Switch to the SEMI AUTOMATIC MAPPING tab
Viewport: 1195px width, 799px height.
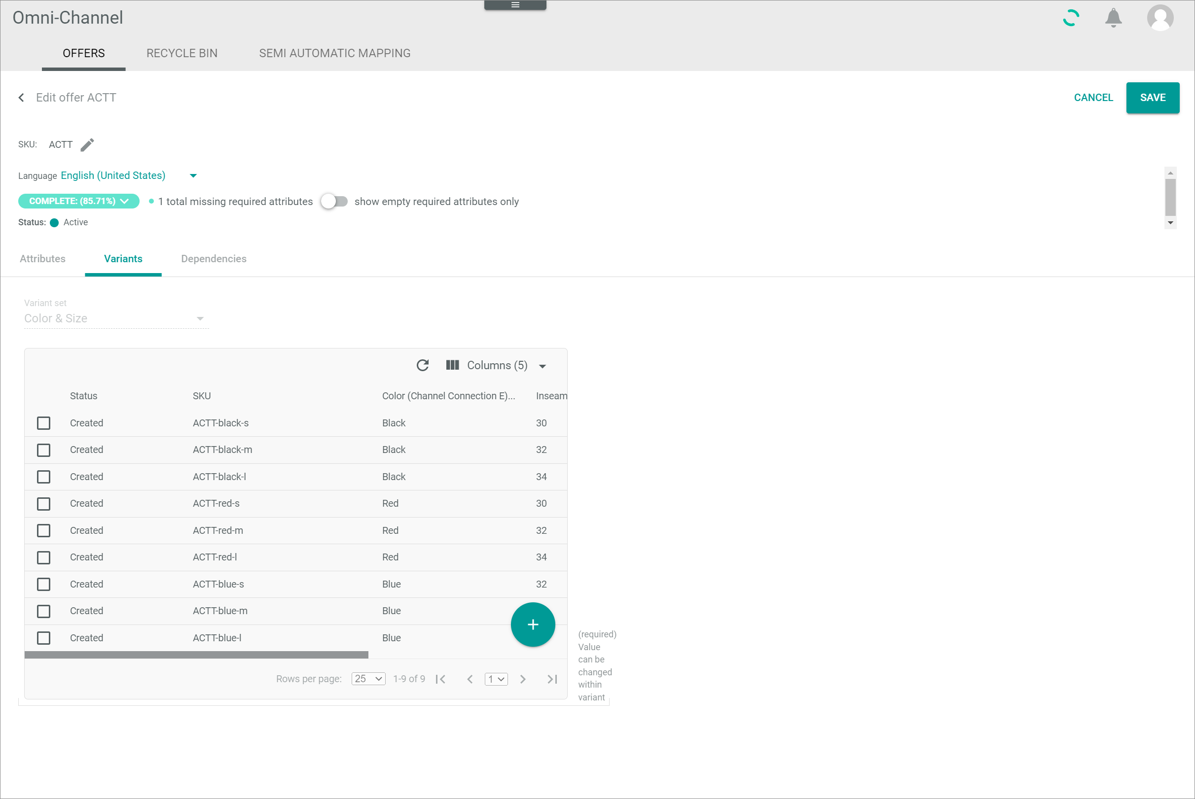334,53
